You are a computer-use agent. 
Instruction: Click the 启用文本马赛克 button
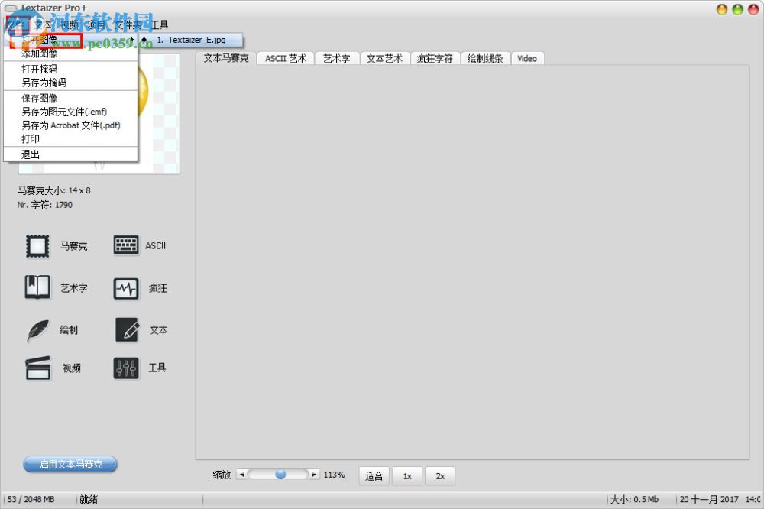click(70, 464)
